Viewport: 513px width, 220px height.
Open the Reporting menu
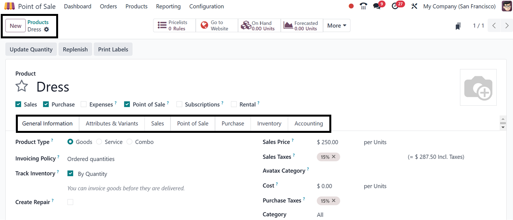[x=168, y=6]
